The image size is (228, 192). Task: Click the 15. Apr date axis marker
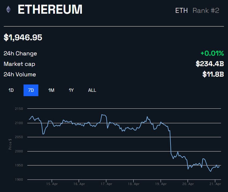click(x=52, y=184)
